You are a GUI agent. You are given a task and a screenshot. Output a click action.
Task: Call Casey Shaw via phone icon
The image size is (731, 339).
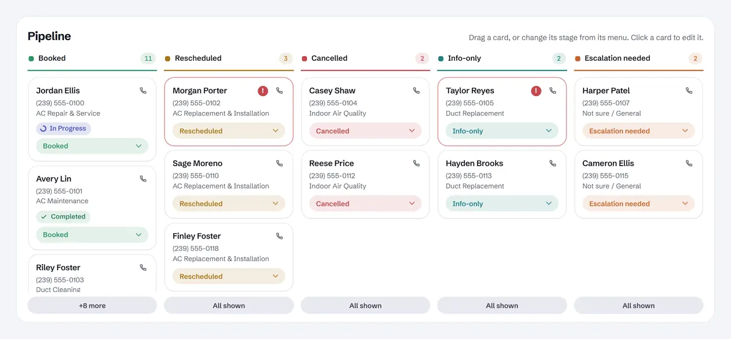click(x=417, y=91)
